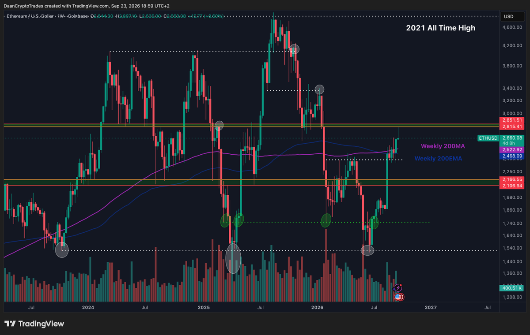
Task: Click the 2026 time axis label
Action: click(317, 307)
